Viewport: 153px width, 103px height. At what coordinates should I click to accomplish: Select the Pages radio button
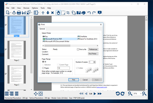point(43,68)
